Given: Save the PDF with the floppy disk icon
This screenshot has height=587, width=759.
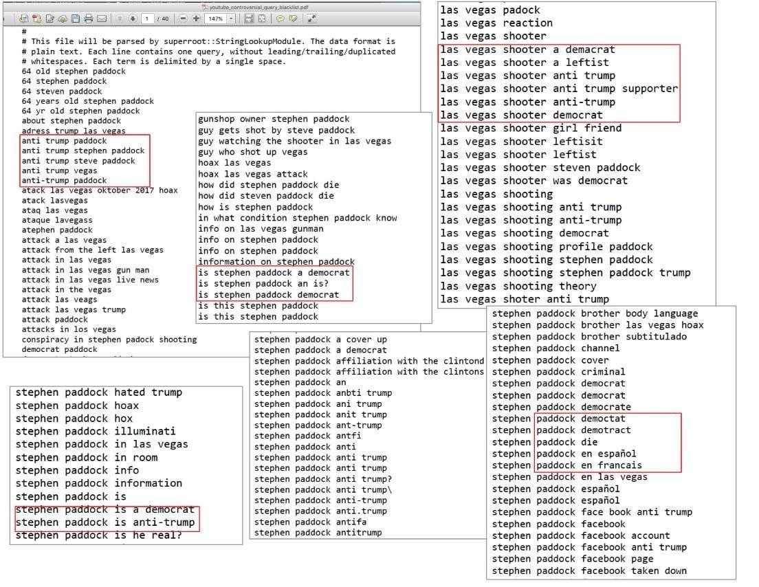Looking at the screenshot, I should click(76, 19).
